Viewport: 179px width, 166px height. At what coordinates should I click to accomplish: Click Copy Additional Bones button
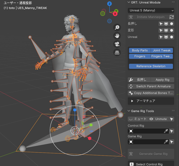coord(151,93)
